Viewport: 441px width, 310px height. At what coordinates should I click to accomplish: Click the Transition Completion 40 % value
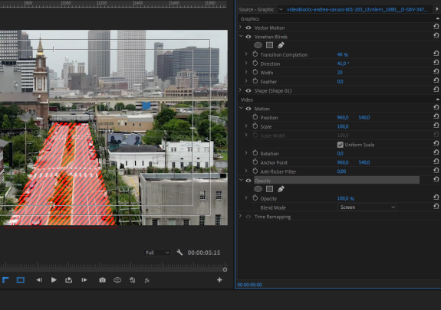[343, 54]
